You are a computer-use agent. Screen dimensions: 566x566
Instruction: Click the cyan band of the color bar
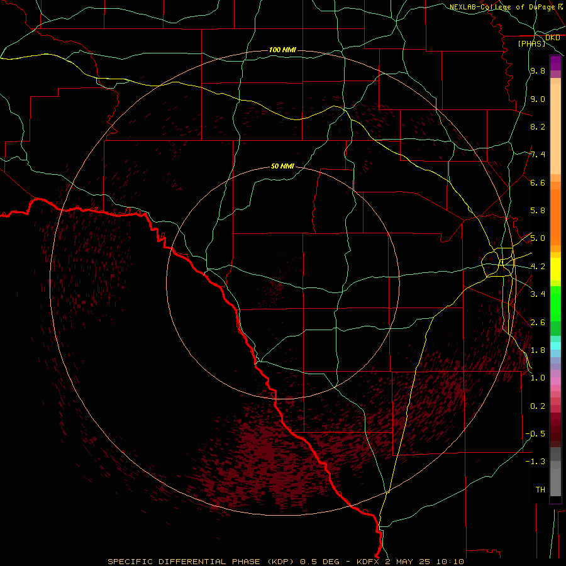555,346
